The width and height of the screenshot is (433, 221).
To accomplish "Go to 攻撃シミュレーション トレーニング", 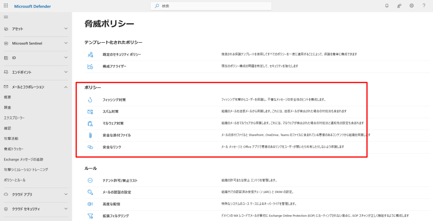I will [26, 169].
